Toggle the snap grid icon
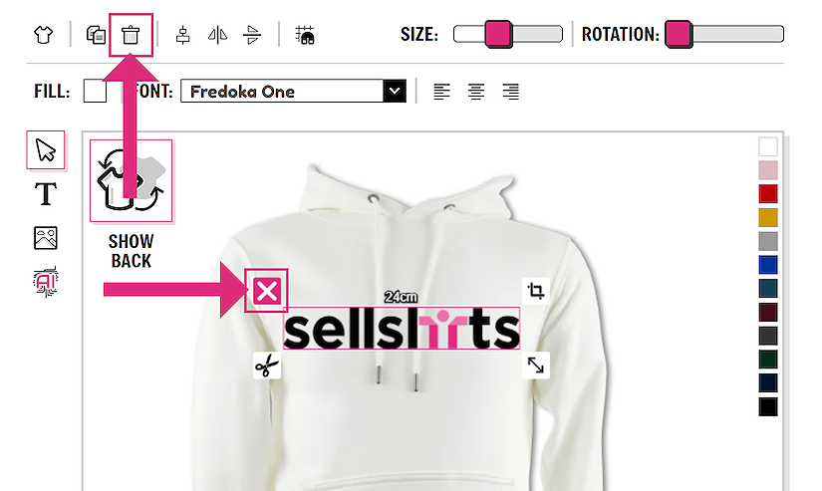This screenshot has width=822, height=491. pos(305,35)
